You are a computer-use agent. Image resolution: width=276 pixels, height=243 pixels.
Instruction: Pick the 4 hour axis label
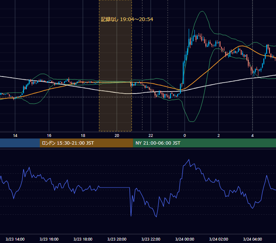pos(252,136)
